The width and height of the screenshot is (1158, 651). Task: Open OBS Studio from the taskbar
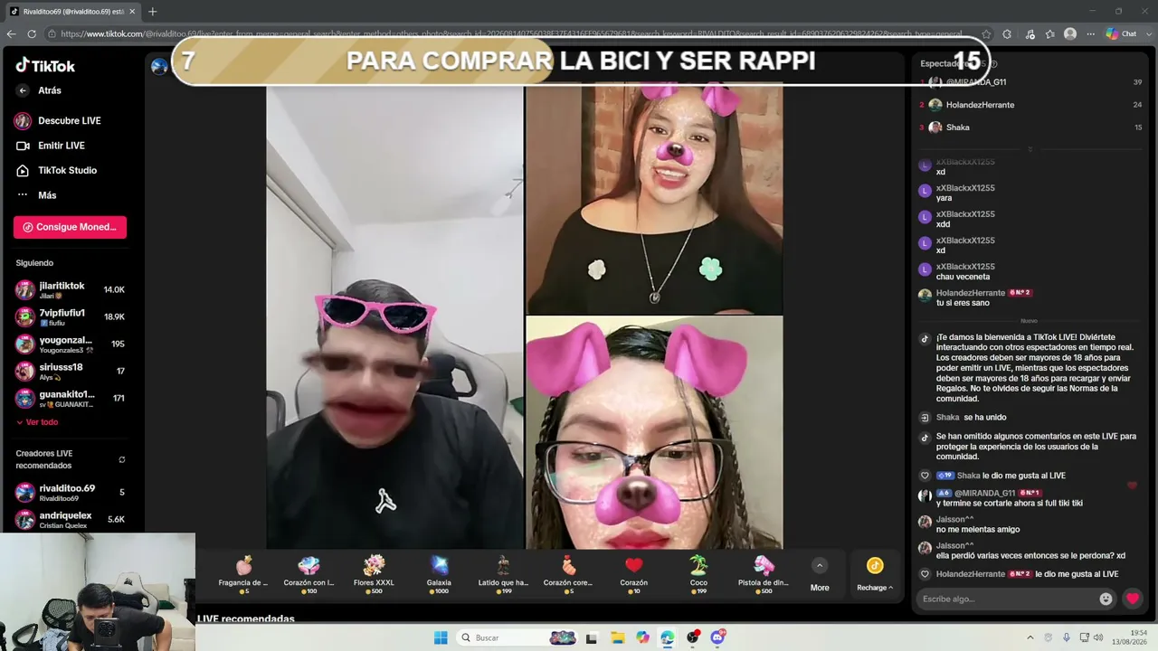click(x=693, y=637)
